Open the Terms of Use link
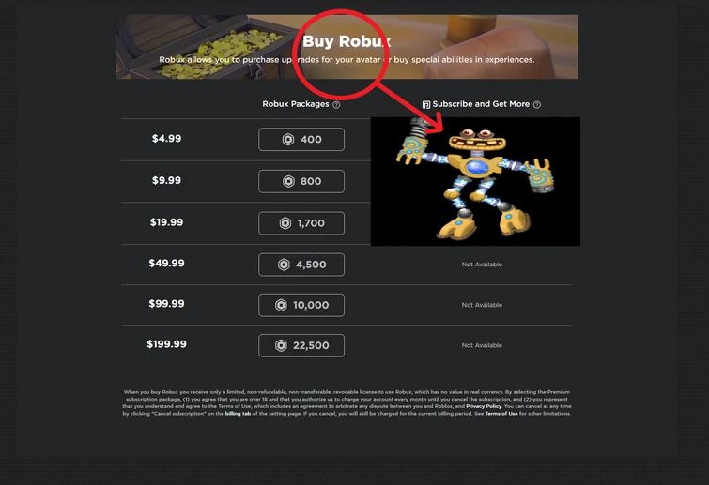 (501, 414)
